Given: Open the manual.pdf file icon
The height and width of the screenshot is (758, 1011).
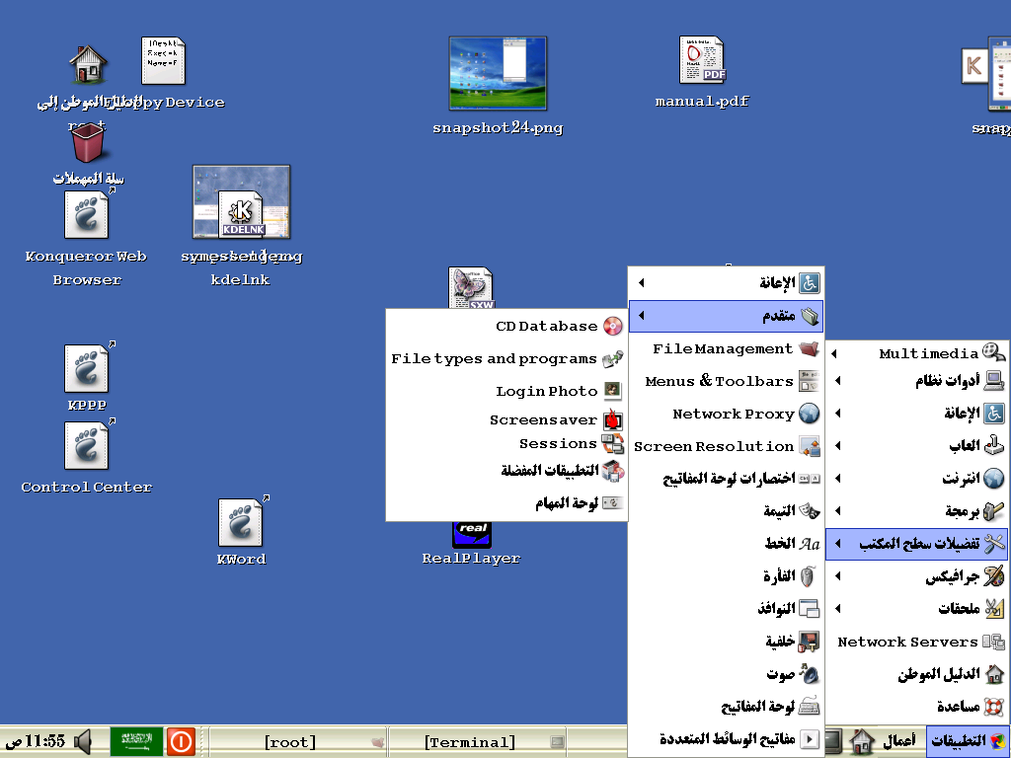Looking at the screenshot, I should click(702, 60).
